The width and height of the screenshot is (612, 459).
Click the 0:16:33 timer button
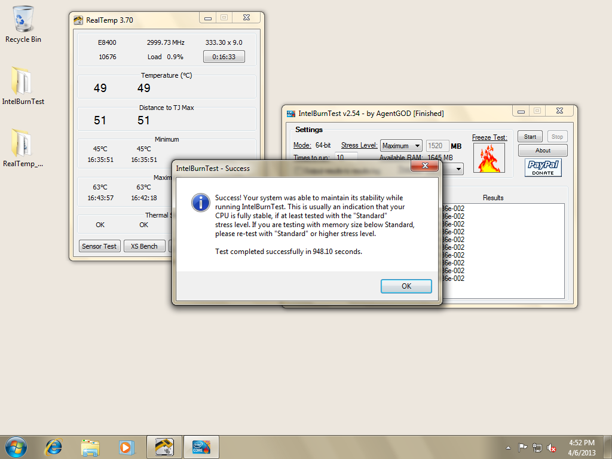[x=224, y=57]
